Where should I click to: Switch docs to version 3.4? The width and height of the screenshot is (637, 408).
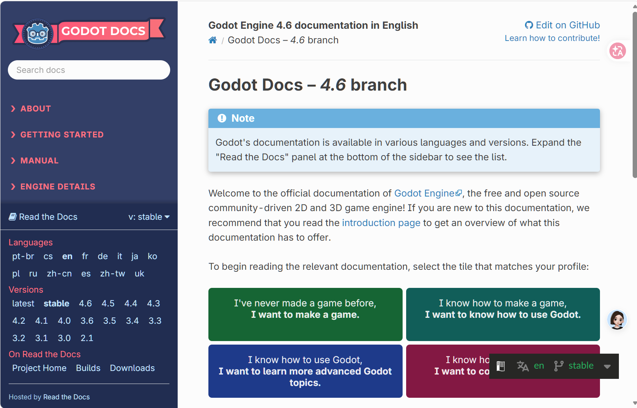click(132, 321)
